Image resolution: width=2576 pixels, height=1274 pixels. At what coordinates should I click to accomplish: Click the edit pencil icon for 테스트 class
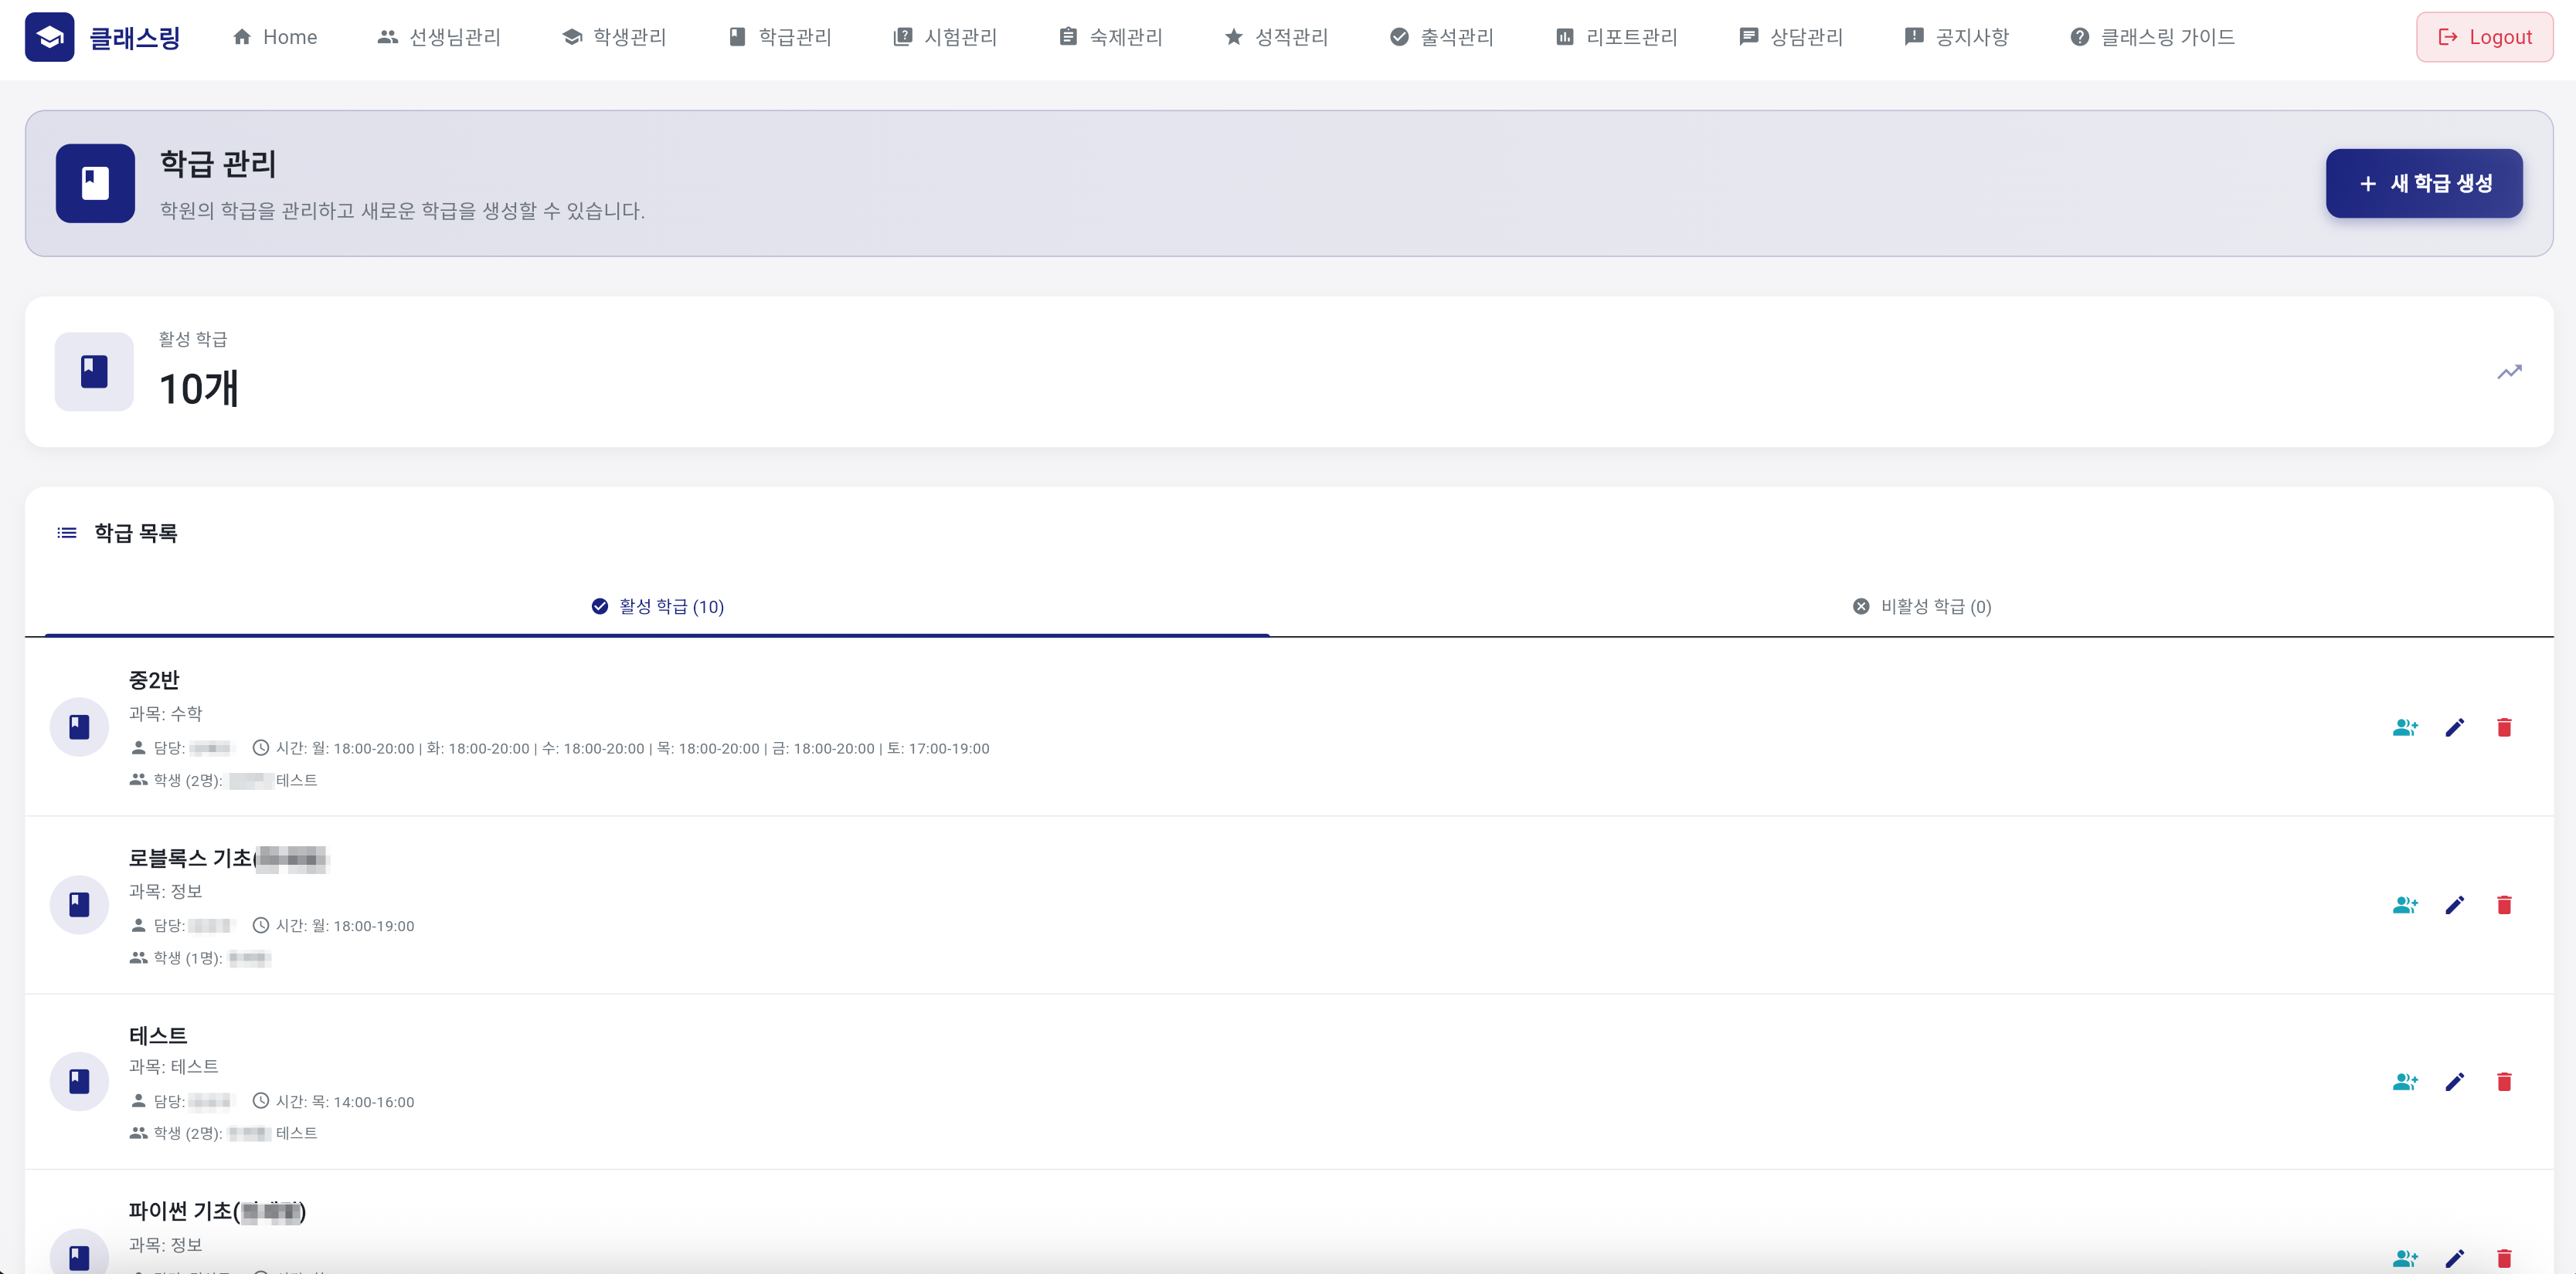tap(2456, 1081)
